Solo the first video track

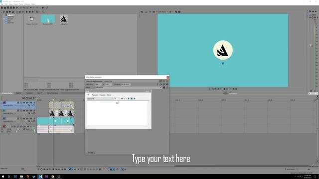[x=34, y=102]
